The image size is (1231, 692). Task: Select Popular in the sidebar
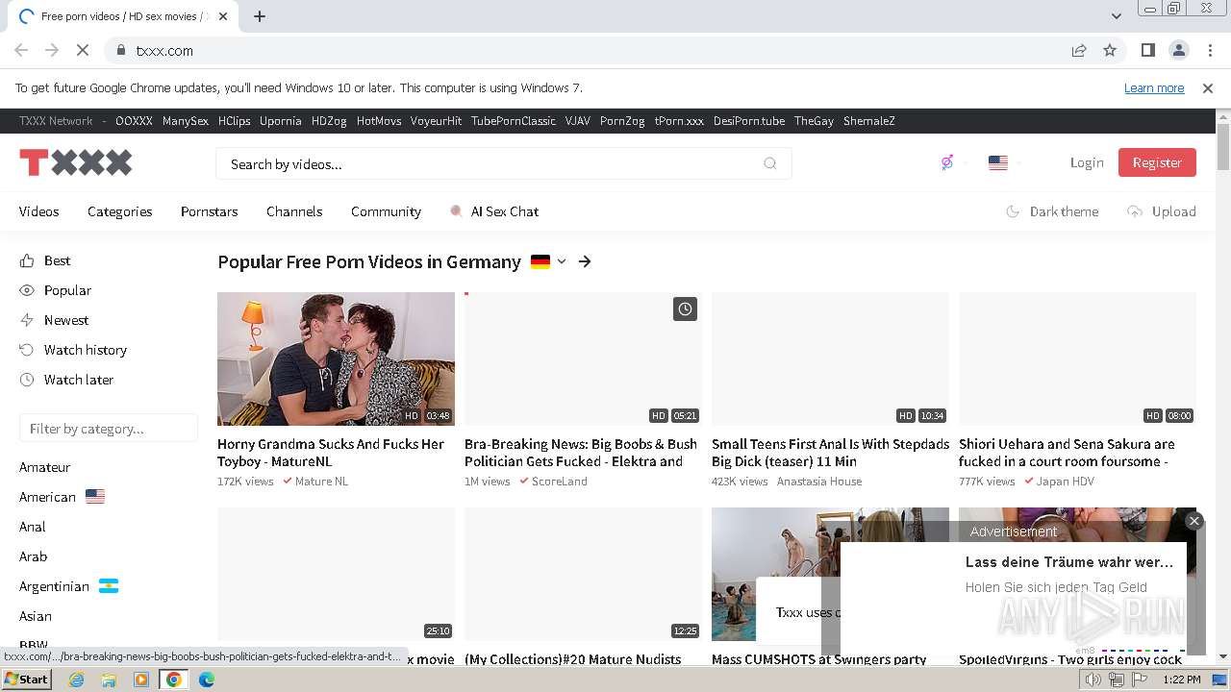[x=56, y=290]
